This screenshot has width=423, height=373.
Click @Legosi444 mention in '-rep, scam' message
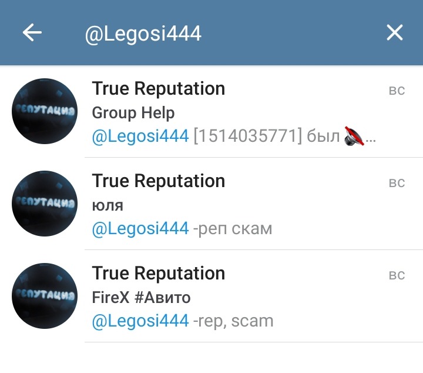coord(140,321)
